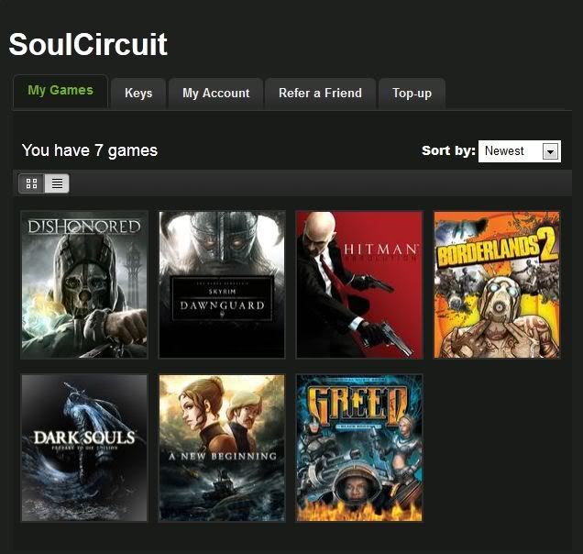Go to Refer a Friend tab
Screen dimensions: 583x554
tap(320, 93)
